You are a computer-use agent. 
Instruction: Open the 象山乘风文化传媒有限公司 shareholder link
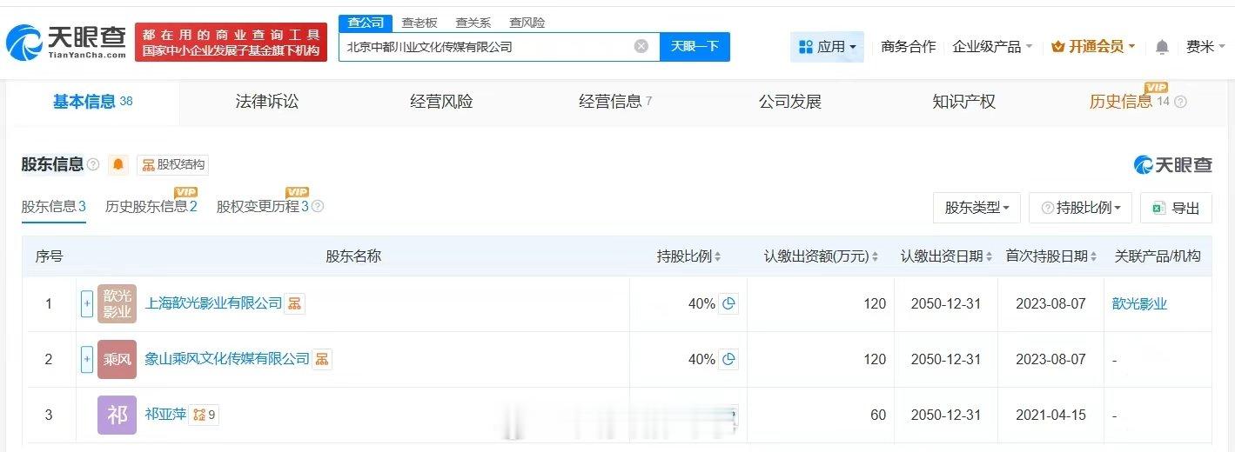tap(227, 359)
